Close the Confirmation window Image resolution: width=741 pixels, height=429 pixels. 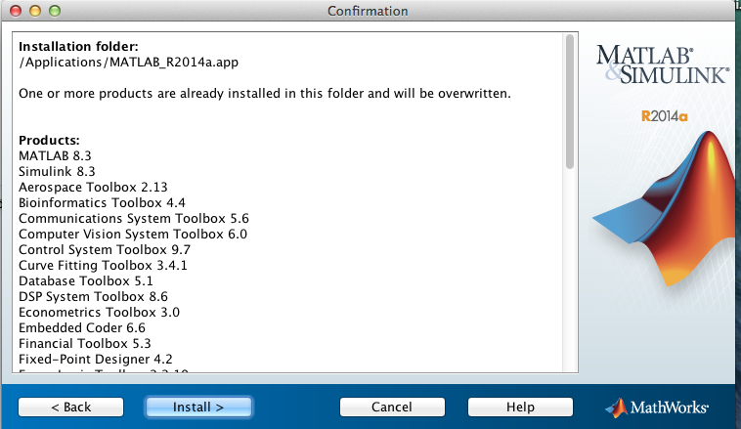[x=16, y=11]
